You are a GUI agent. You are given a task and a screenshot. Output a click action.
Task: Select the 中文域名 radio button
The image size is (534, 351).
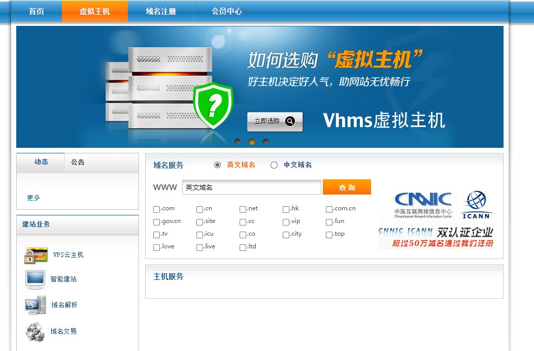pyautogui.click(x=274, y=165)
